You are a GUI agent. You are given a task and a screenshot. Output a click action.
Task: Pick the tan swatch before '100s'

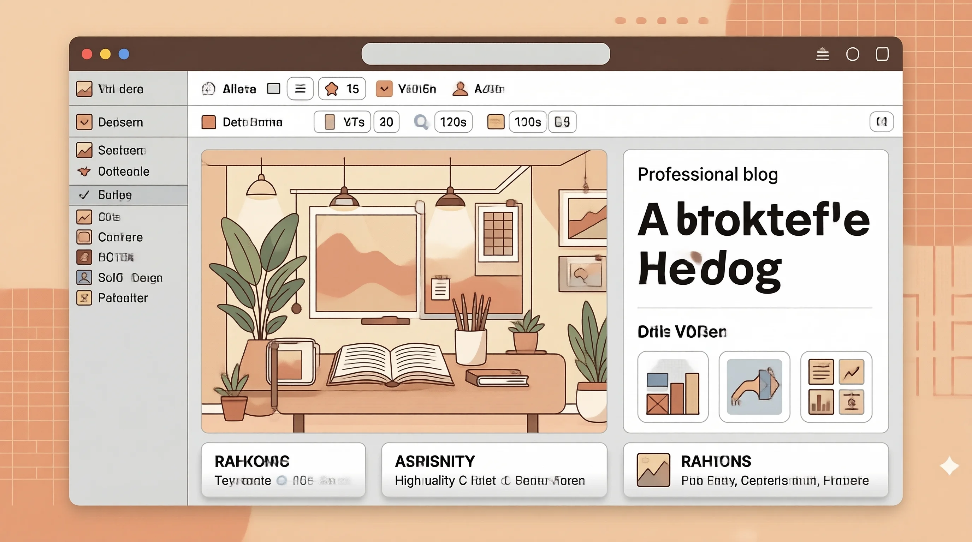click(x=496, y=122)
